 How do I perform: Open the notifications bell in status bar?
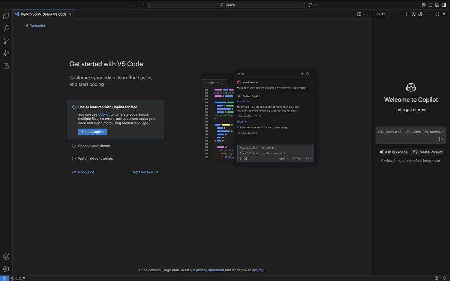tap(444, 278)
